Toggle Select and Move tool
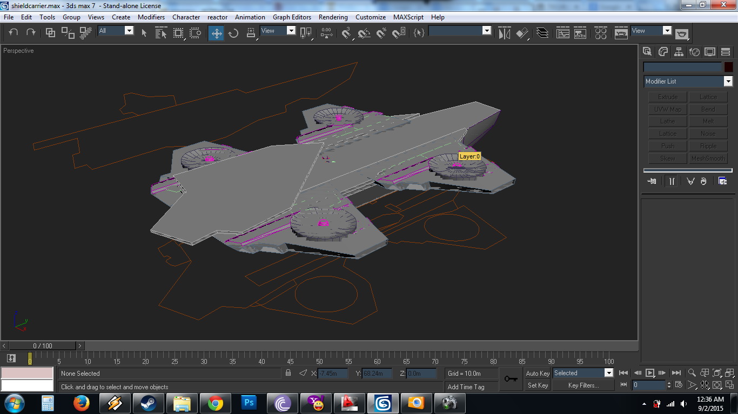The image size is (738, 414). pyautogui.click(x=216, y=33)
